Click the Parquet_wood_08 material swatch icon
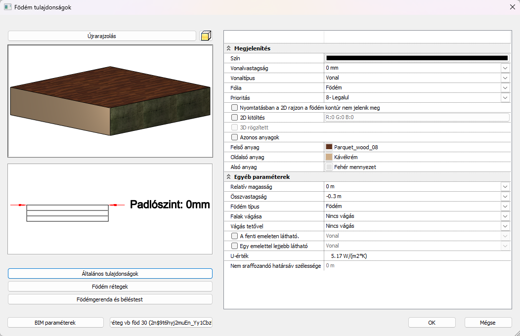 pyautogui.click(x=329, y=147)
